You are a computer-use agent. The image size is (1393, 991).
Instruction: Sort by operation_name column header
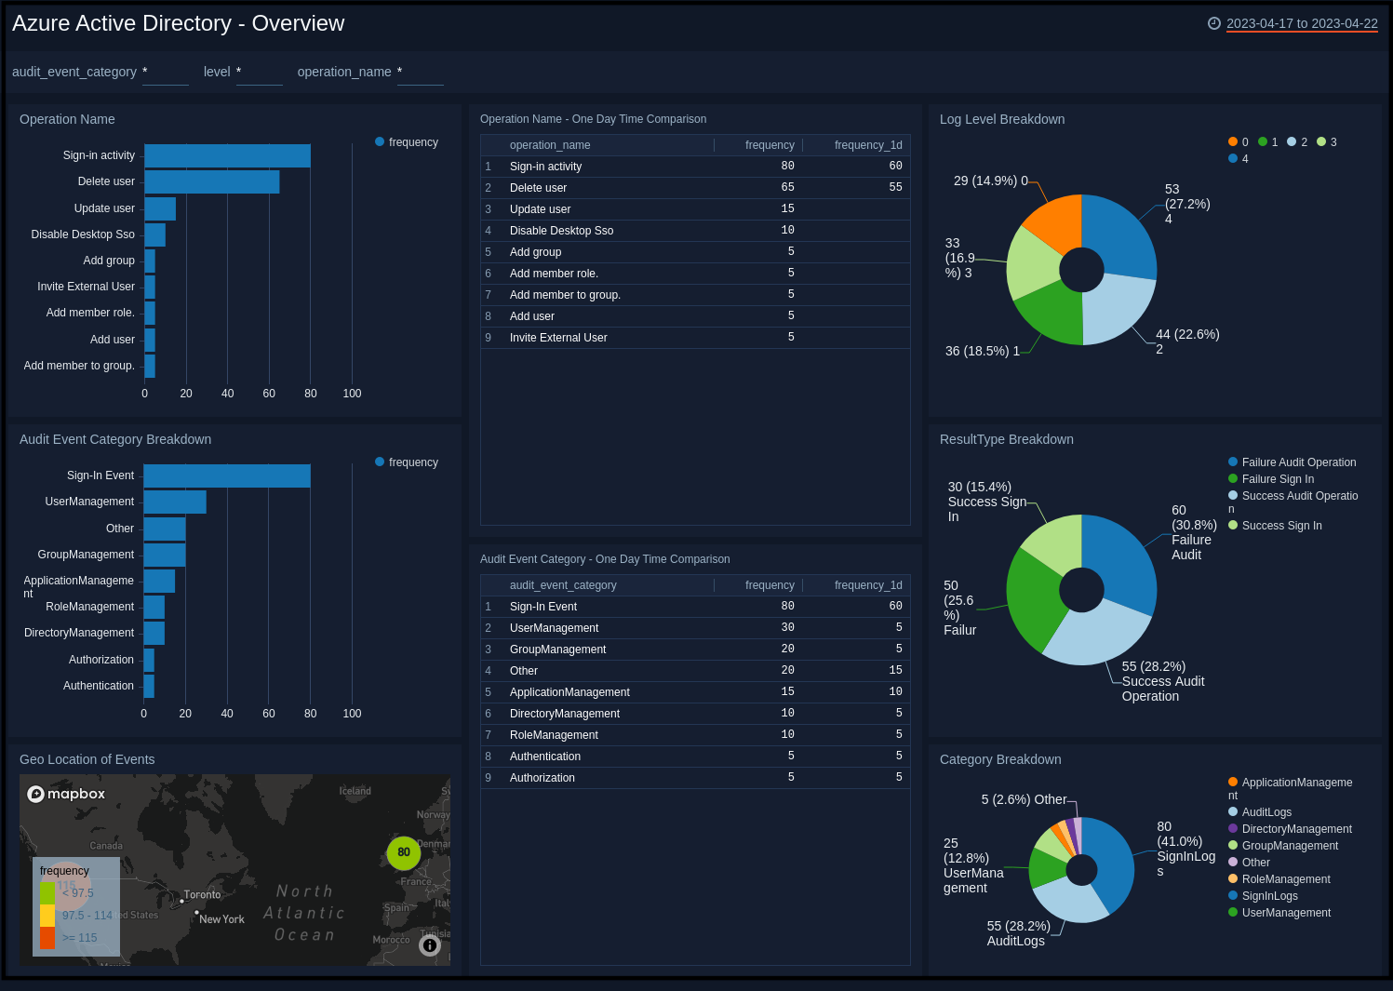coord(550,145)
